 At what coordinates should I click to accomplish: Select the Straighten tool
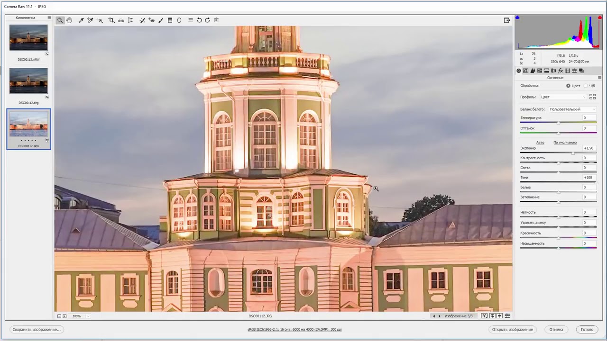coord(121,20)
